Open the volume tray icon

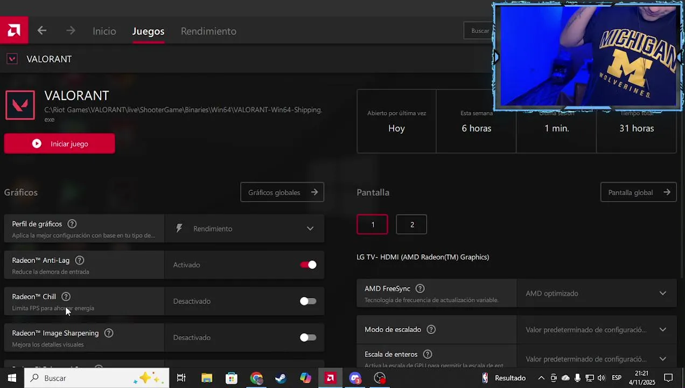click(602, 378)
